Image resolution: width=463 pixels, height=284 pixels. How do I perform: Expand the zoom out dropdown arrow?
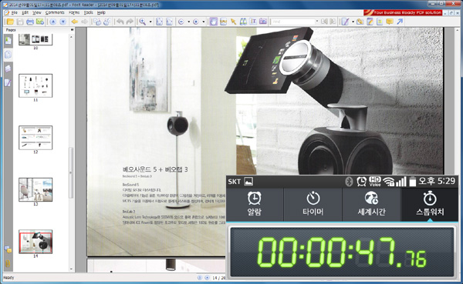[x=189, y=22]
